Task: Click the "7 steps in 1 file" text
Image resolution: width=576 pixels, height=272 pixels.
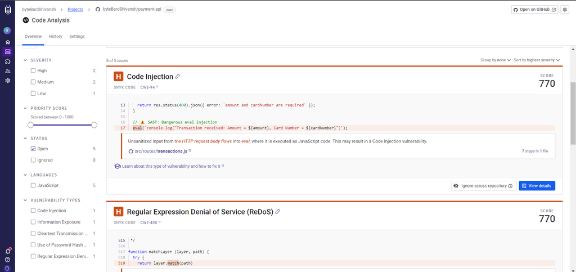Action: pos(535,151)
